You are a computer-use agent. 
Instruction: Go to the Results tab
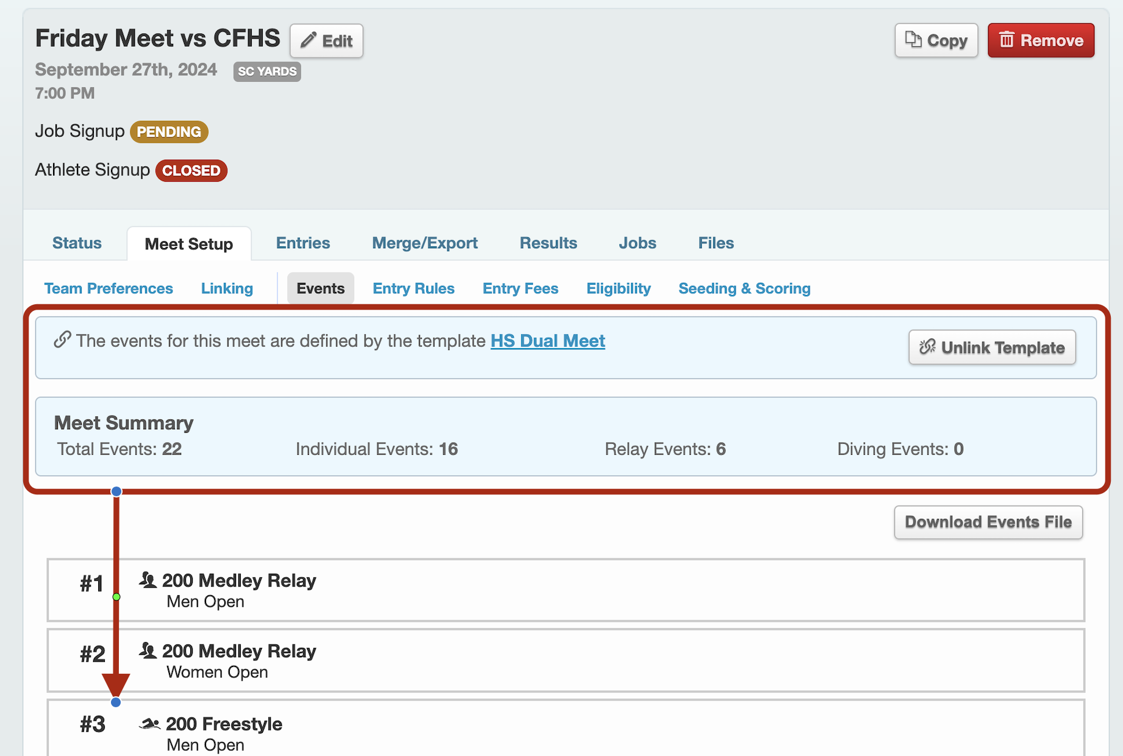pos(548,243)
